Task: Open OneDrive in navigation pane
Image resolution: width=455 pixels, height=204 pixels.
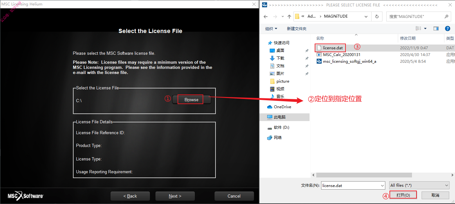Action: click(x=282, y=107)
